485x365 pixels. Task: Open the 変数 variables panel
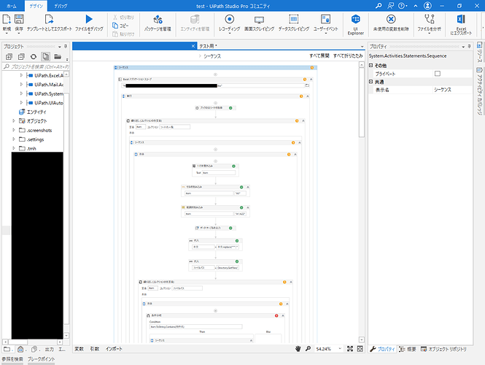point(79,349)
